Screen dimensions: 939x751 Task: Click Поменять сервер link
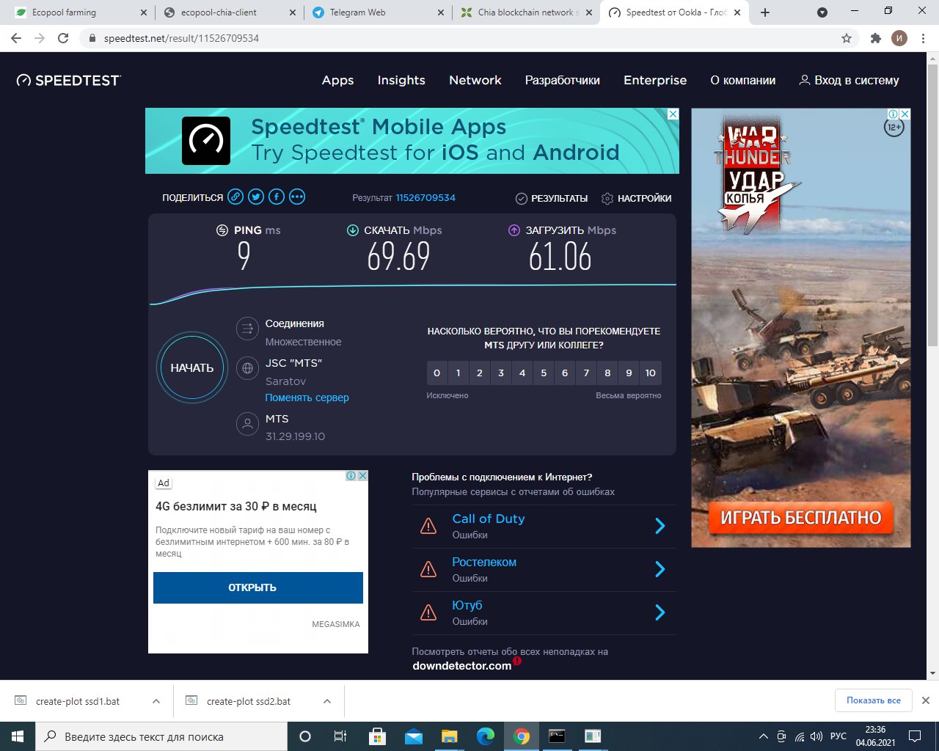307,398
